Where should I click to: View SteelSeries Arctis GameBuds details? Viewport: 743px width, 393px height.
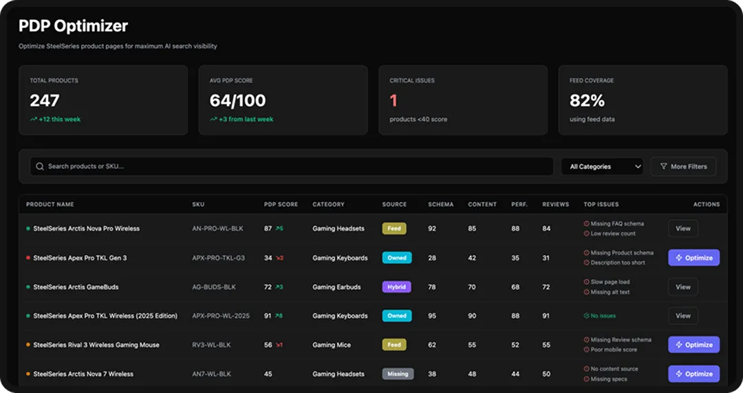(x=683, y=287)
